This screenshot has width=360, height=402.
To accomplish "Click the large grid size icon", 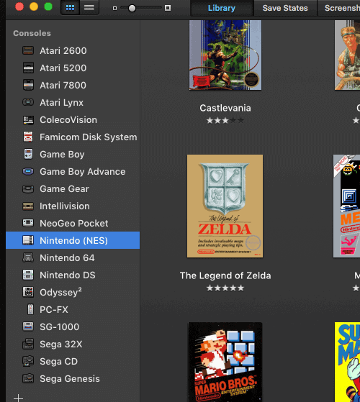I will click(168, 8).
